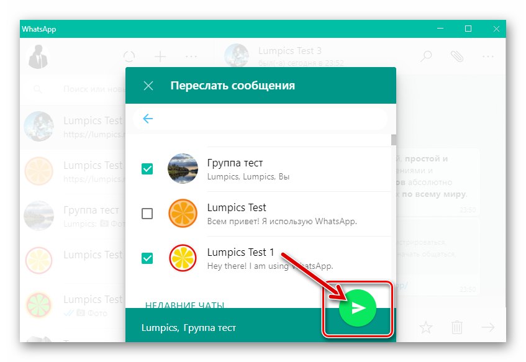The image size is (526, 362).
Task: Select 'Lumpics Test 1' contact name
Action: pyautogui.click(x=240, y=252)
